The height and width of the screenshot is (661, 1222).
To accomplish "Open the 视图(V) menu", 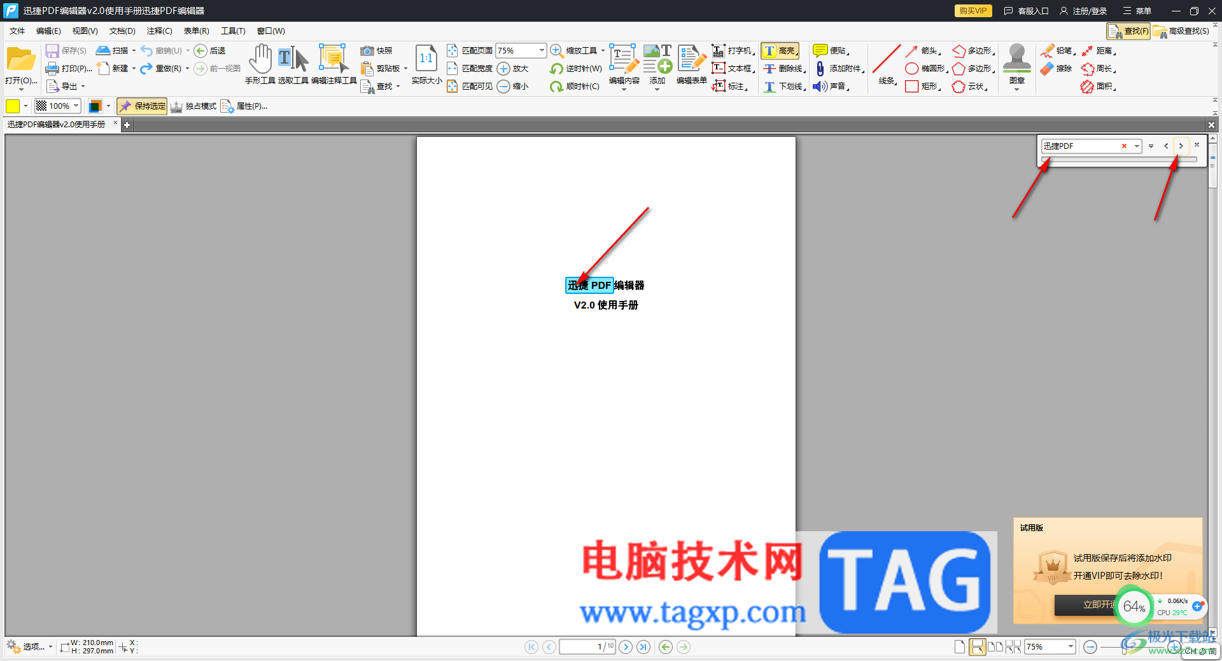I will 85,31.
